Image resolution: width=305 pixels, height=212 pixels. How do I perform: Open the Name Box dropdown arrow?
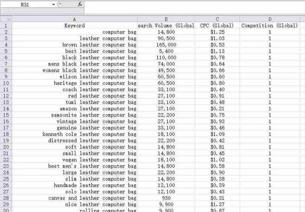pyautogui.click(x=53, y=4)
